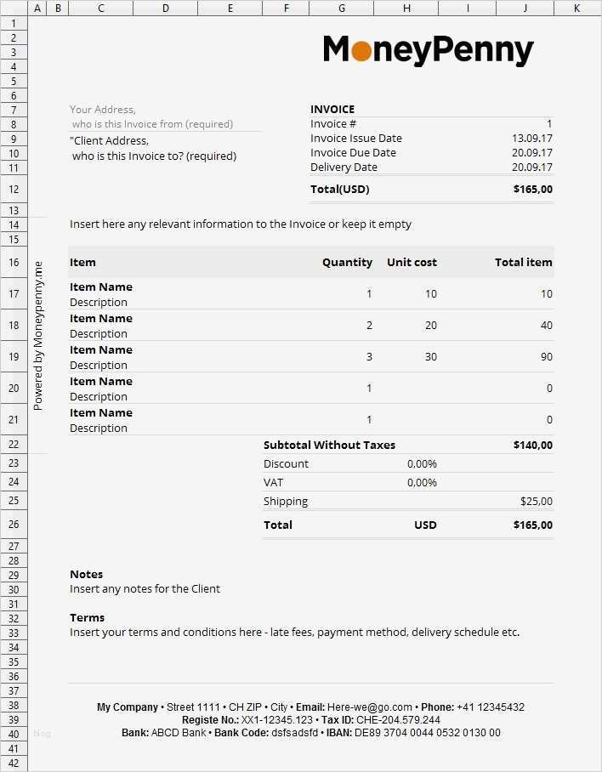This screenshot has height=772, width=602.
Task: Click the Total item value 90
Action: pyautogui.click(x=546, y=357)
